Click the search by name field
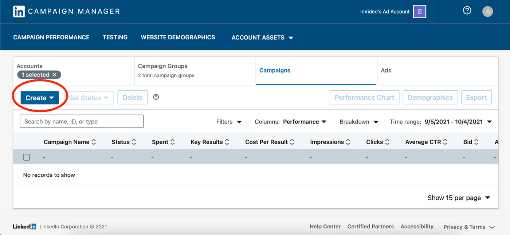Image resolution: width=510 pixels, height=235 pixels. [x=81, y=121]
